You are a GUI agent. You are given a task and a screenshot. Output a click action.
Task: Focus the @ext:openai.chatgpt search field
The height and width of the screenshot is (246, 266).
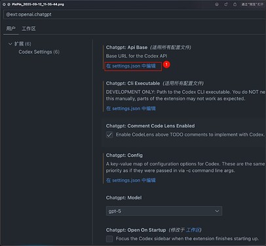click(x=134, y=14)
